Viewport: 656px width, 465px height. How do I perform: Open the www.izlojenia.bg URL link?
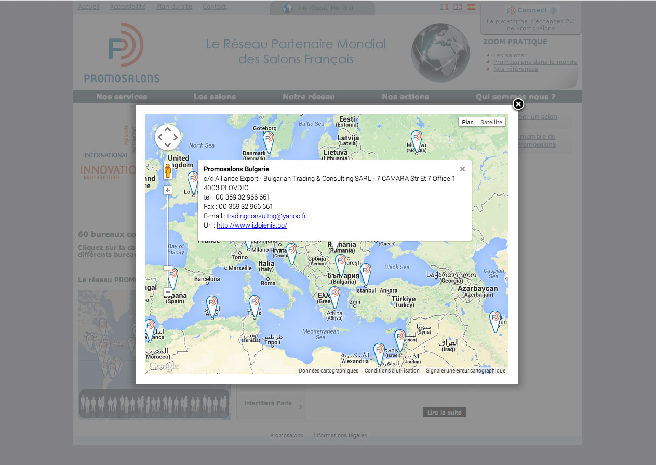252,225
